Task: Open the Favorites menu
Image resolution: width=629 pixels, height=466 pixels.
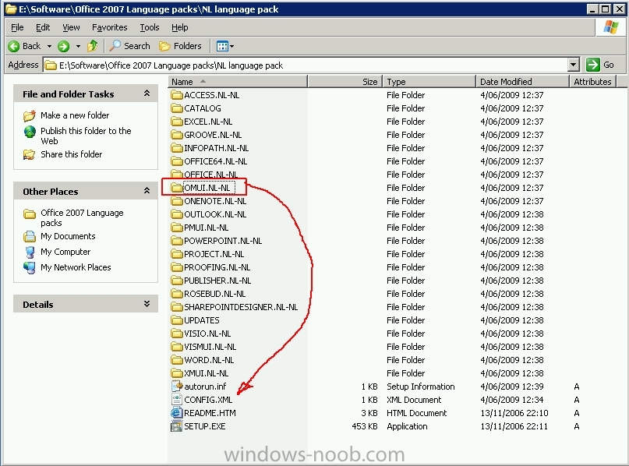Action: [110, 27]
